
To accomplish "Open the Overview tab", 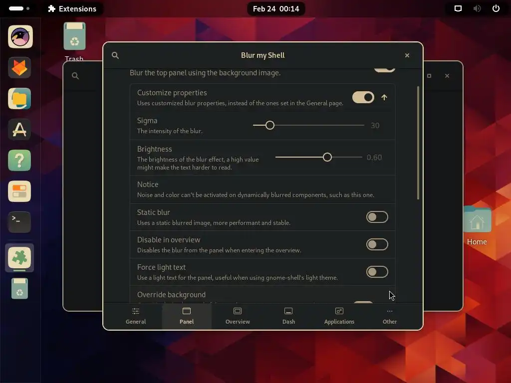I will click(238, 316).
